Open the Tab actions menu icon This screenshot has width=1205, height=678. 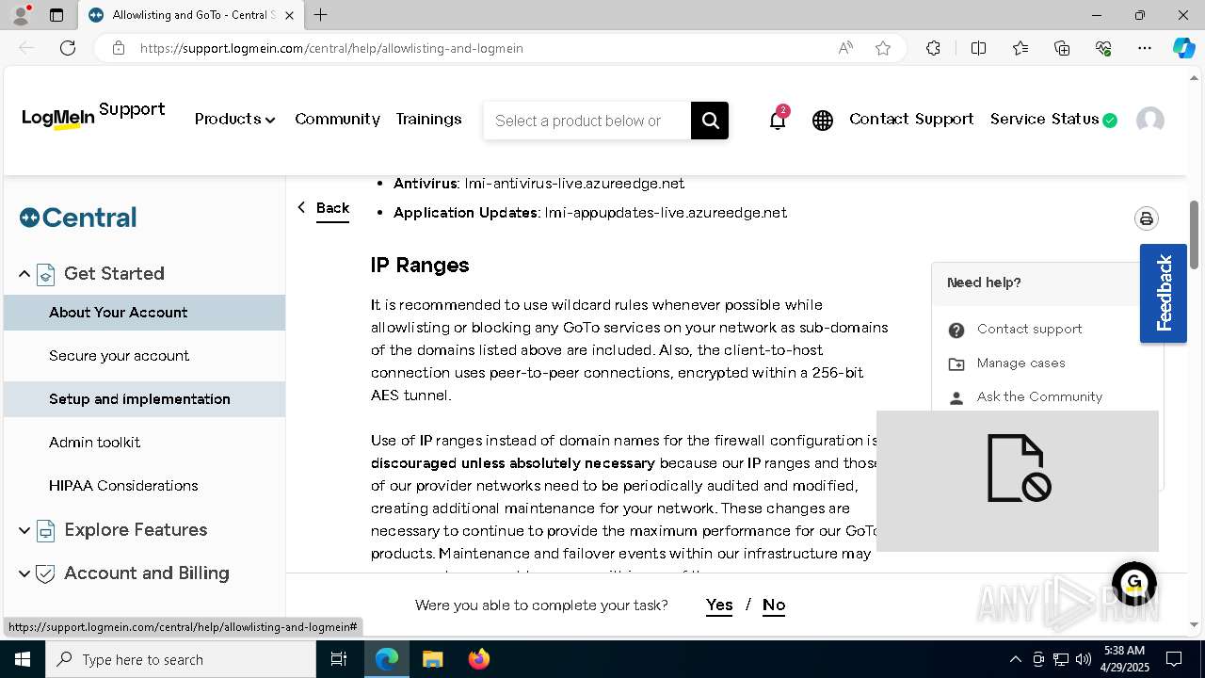tap(56, 15)
